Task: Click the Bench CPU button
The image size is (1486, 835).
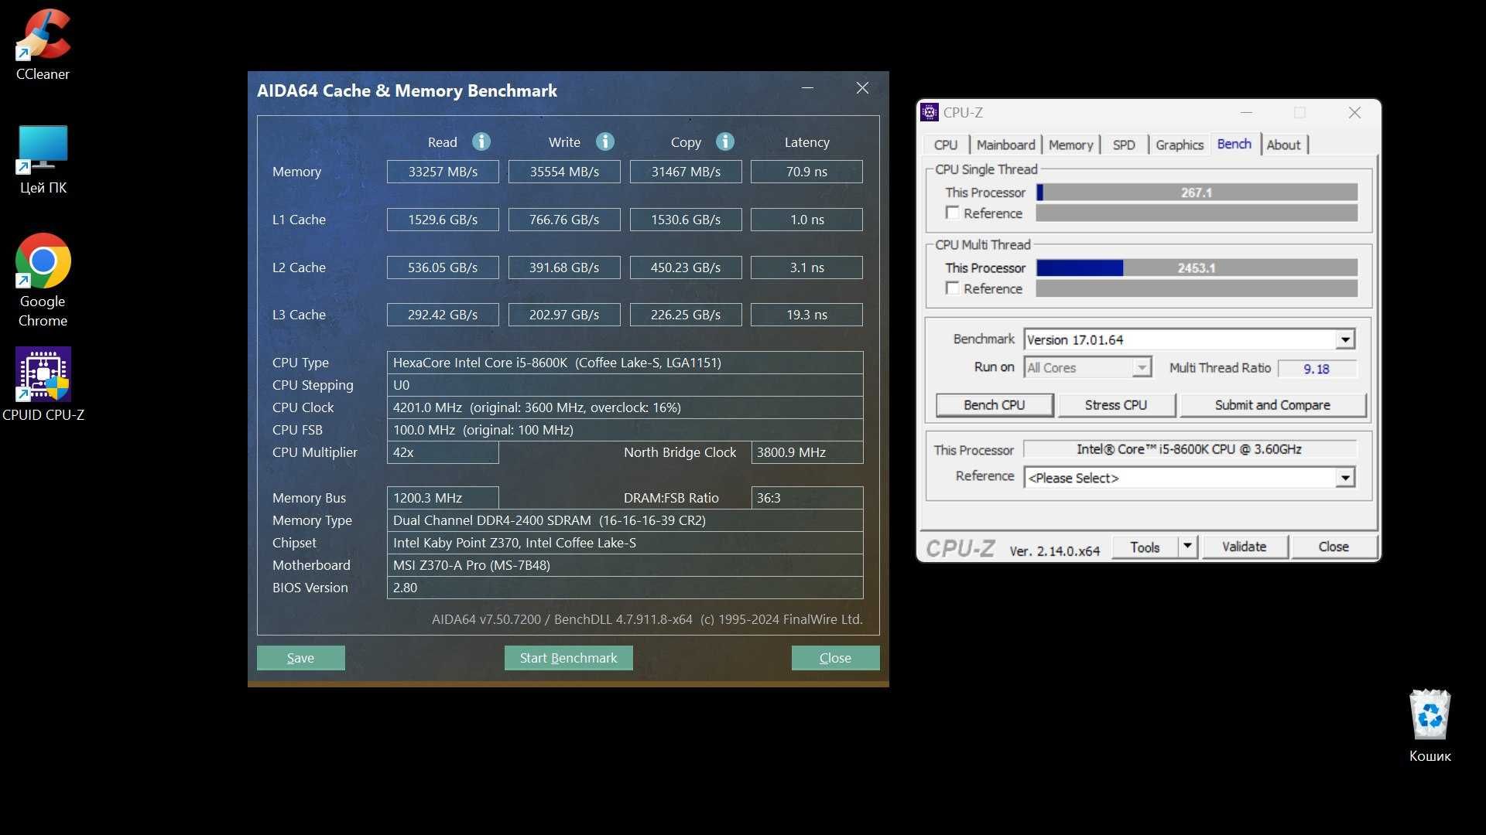Action: (x=995, y=404)
